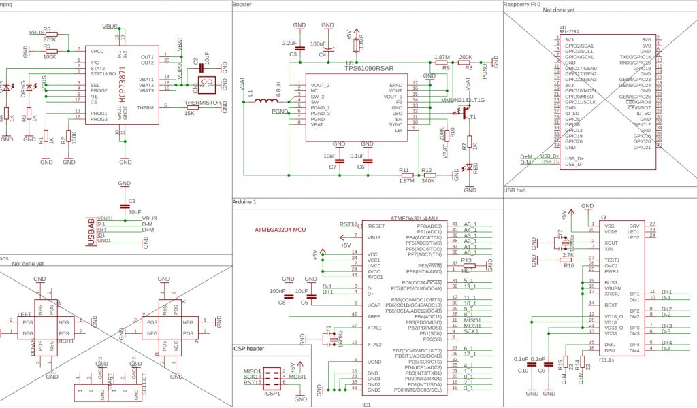Select inductor L1 coil symbol
The image size is (697, 408).
[268, 103]
